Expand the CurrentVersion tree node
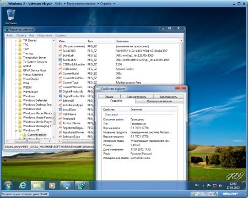The width and height of the screenshot is (248, 198). tap(20, 135)
